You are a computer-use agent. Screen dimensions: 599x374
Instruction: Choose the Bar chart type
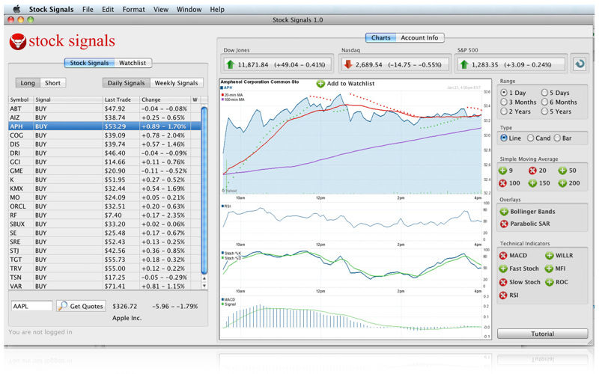coord(557,138)
